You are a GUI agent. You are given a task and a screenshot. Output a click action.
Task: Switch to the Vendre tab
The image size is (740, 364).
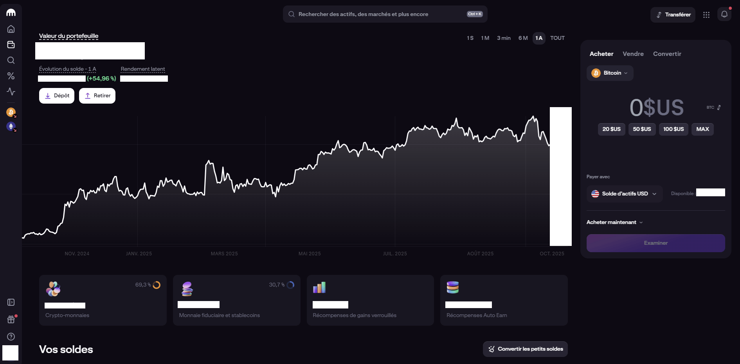click(633, 54)
